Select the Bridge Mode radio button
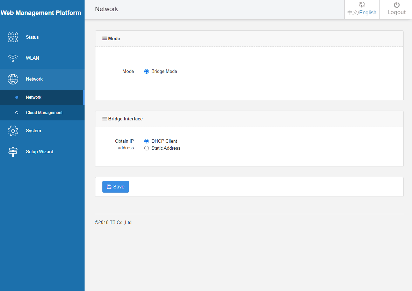 click(147, 72)
